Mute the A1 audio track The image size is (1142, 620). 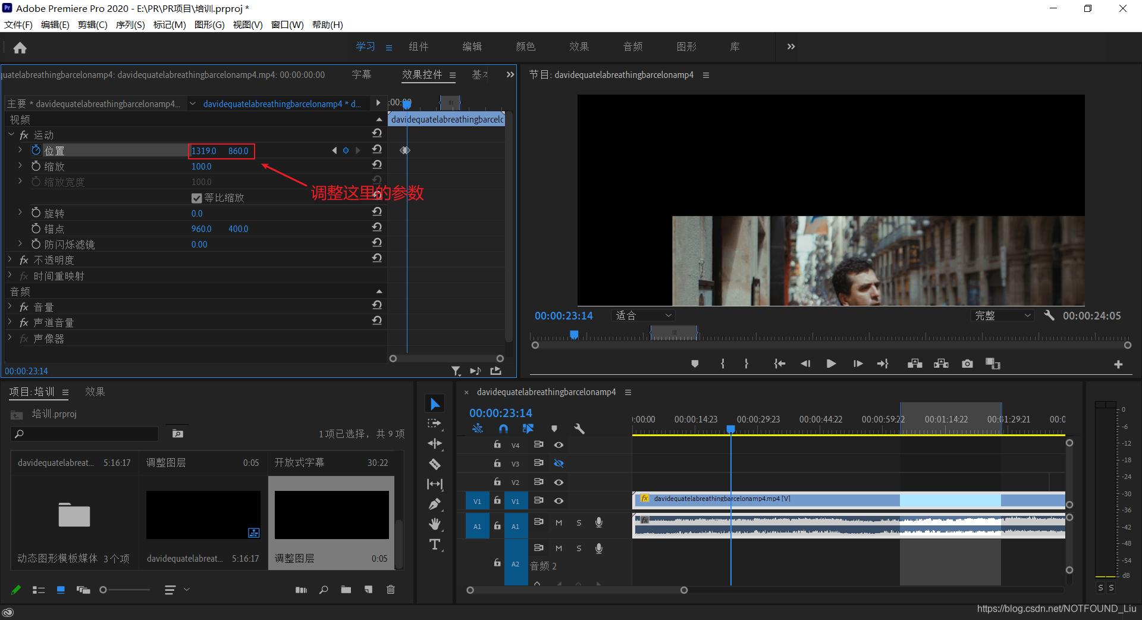click(x=559, y=523)
